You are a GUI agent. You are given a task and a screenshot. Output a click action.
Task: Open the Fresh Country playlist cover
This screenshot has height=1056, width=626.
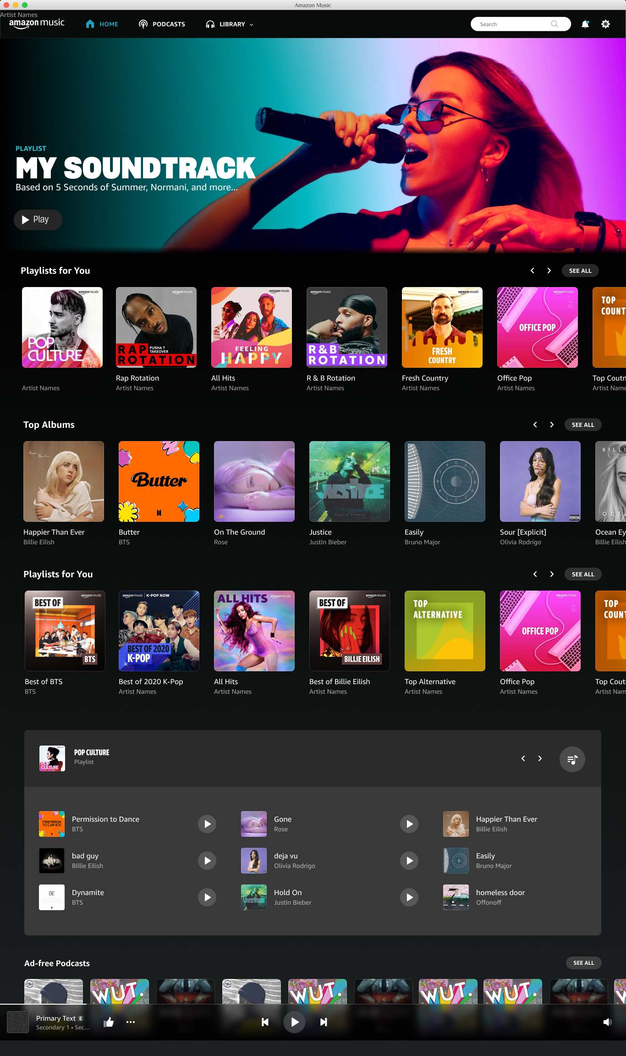click(x=442, y=327)
